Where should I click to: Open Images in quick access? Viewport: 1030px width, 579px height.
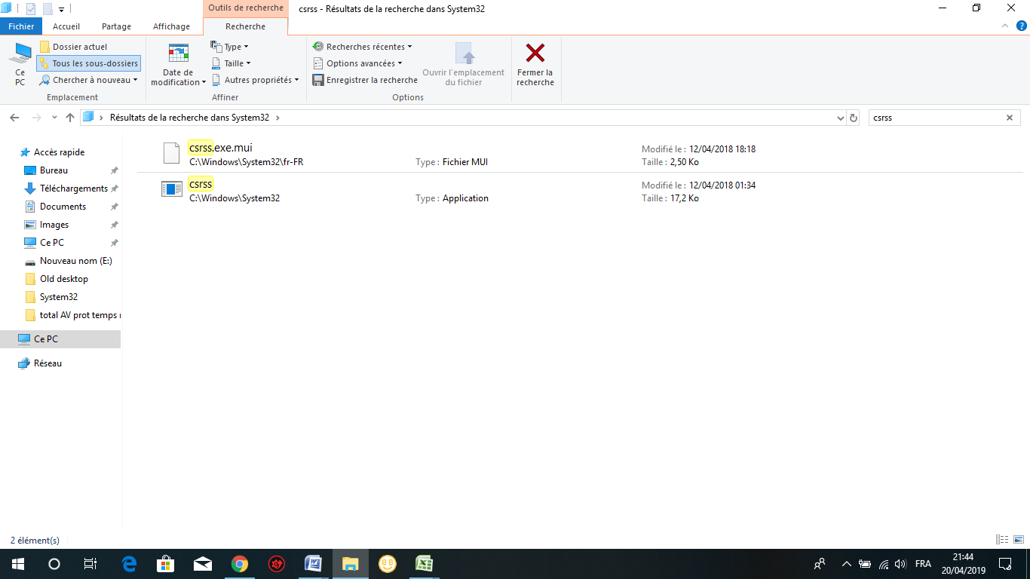[x=54, y=225]
